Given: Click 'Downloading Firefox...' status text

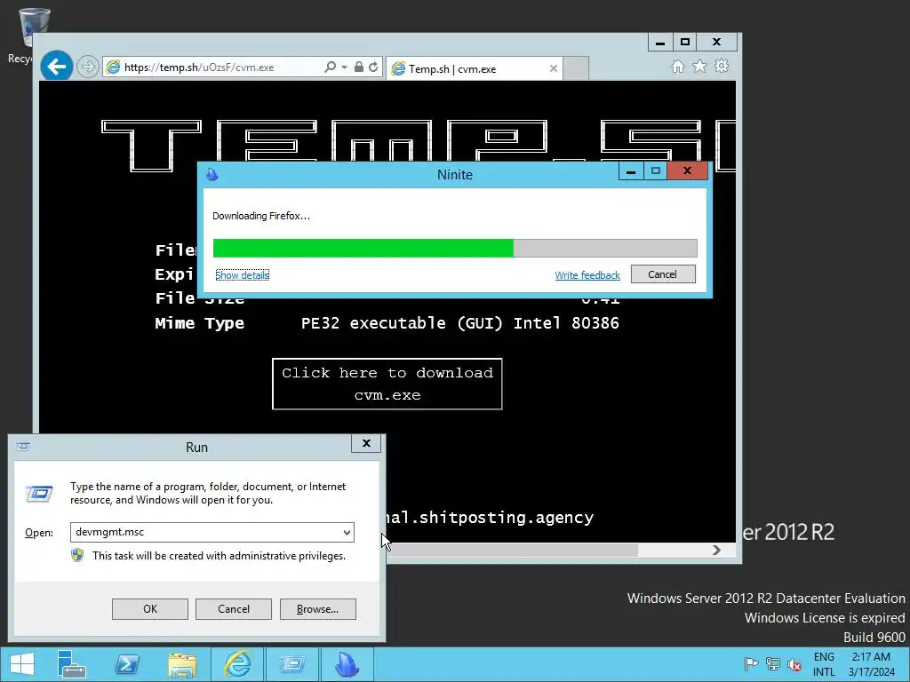Looking at the screenshot, I should coord(261,216).
